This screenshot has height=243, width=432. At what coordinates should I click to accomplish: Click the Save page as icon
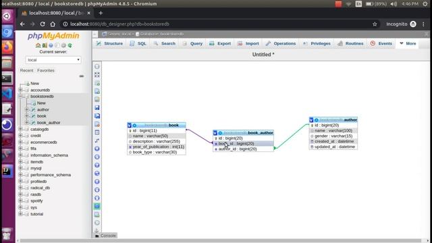coord(97,116)
